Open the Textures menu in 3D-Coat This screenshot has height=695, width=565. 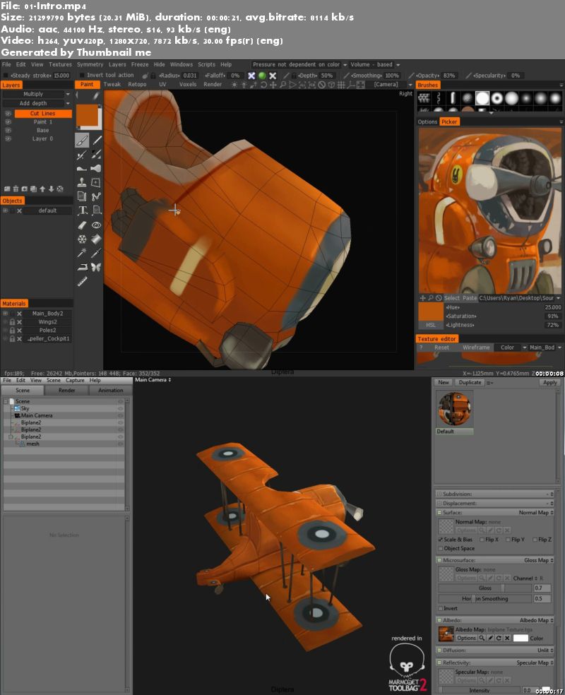point(60,65)
